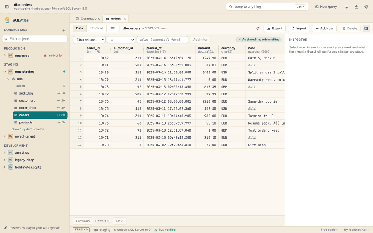Screen dimensions: 373x233
Task: Collapse the Tables folder
Action: [12, 86]
